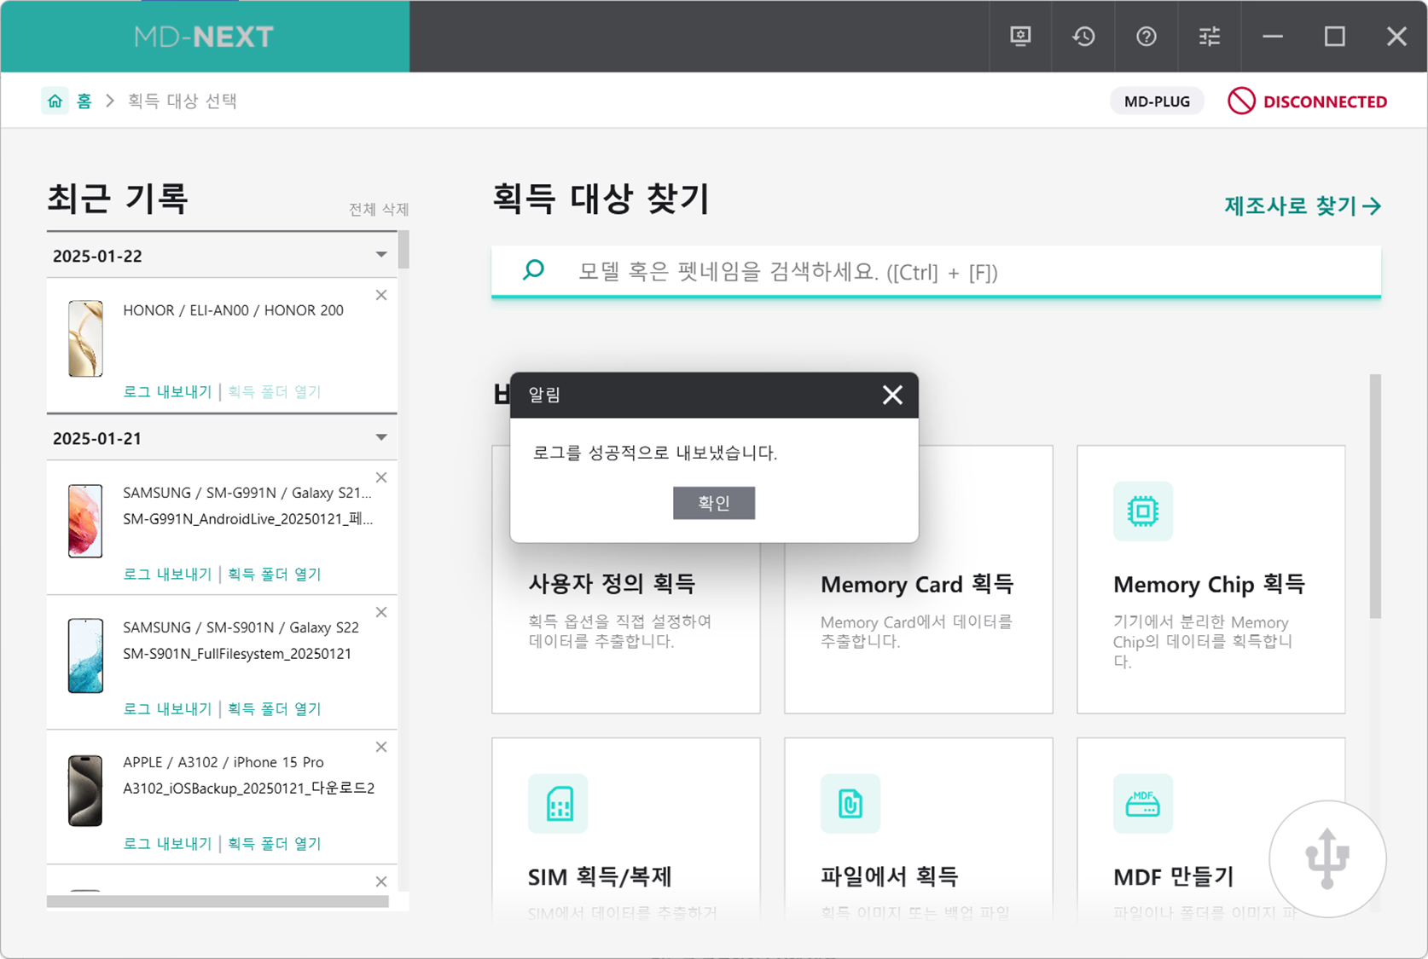
Task: Remove the HONOR 200 record
Action: (x=381, y=295)
